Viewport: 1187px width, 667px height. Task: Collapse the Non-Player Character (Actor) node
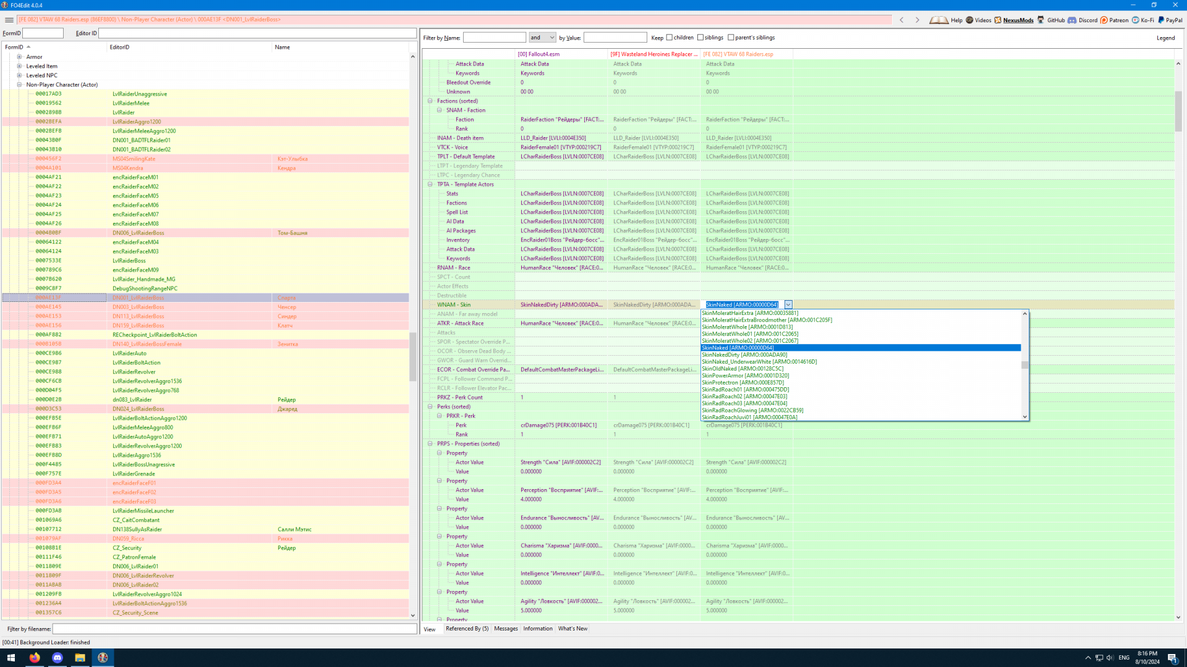pos(19,85)
